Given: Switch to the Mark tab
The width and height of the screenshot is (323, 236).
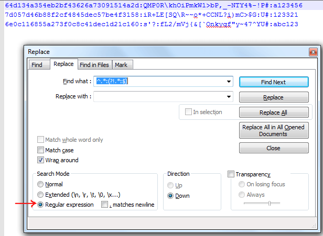Looking at the screenshot, I should click(121, 65).
